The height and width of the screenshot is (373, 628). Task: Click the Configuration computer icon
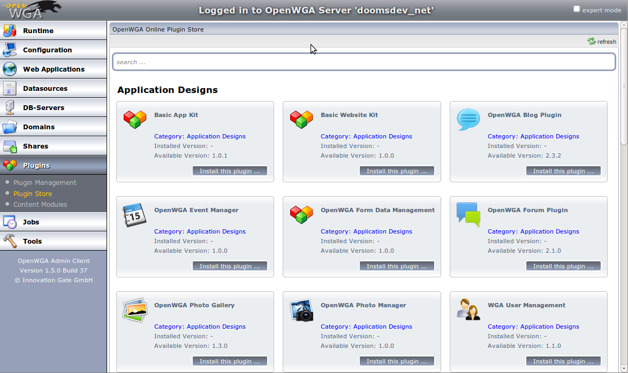pyautogui.click(x=10, y=50)
